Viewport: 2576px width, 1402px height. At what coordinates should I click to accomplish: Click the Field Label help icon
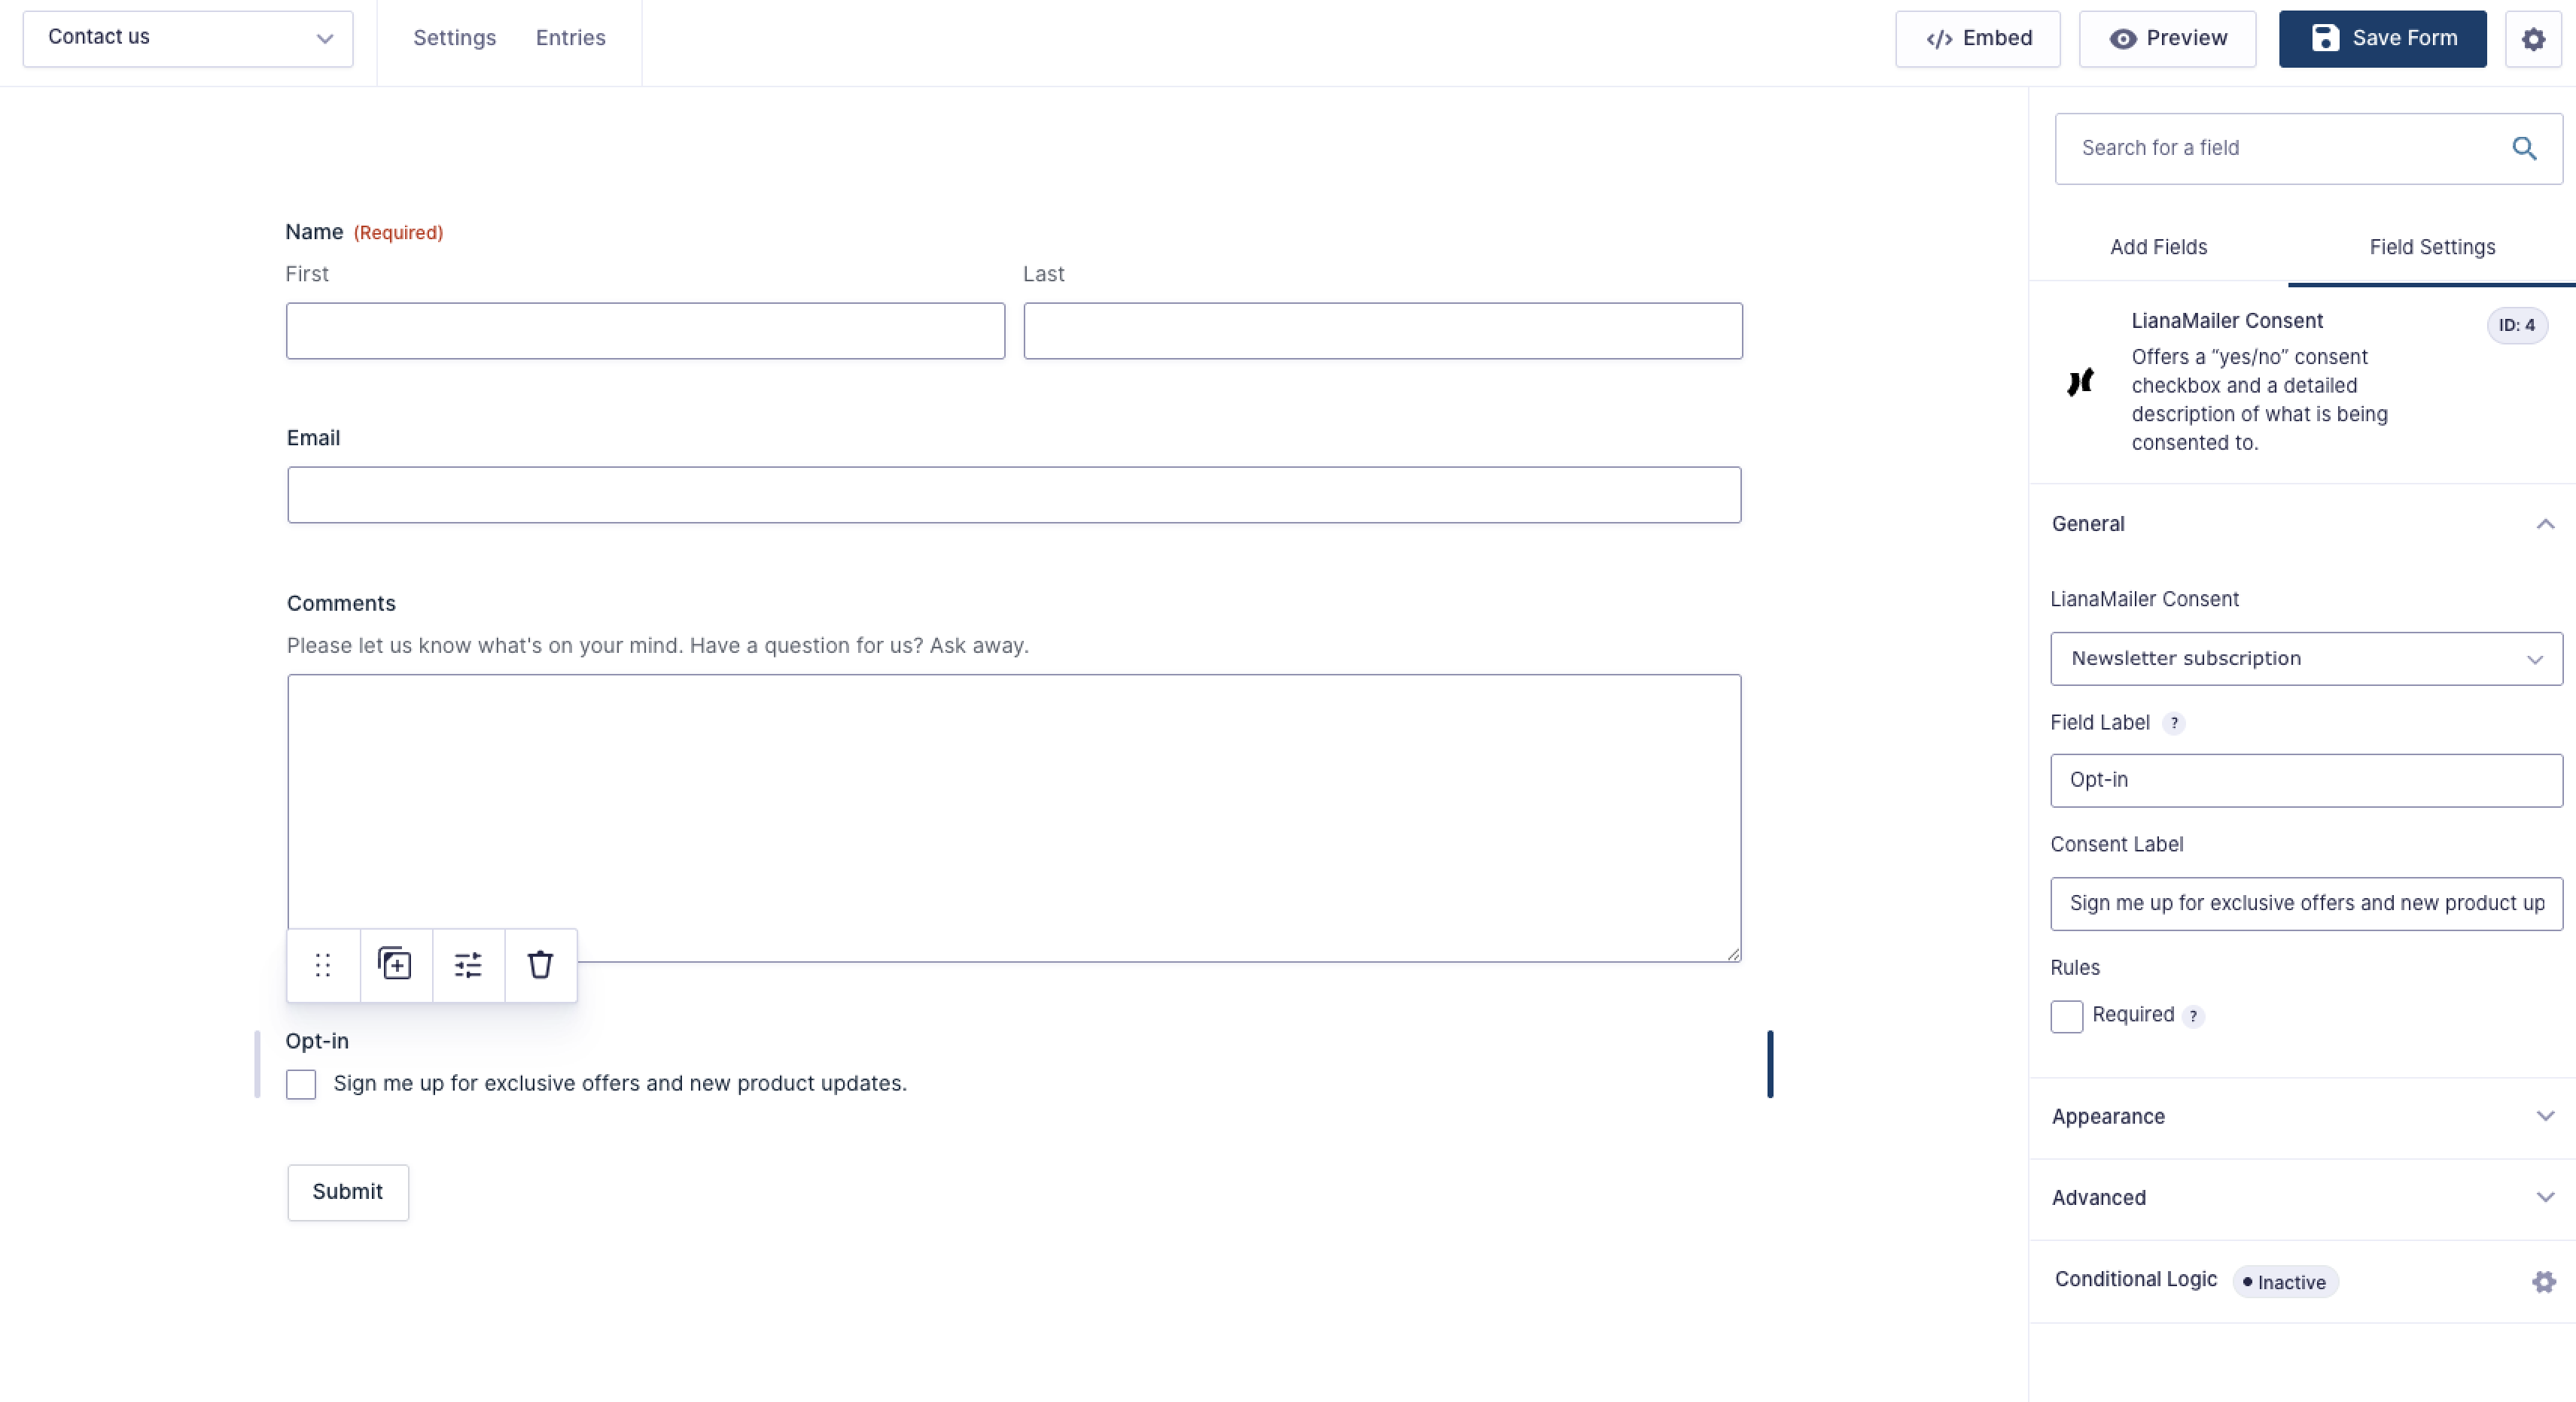2173,724
